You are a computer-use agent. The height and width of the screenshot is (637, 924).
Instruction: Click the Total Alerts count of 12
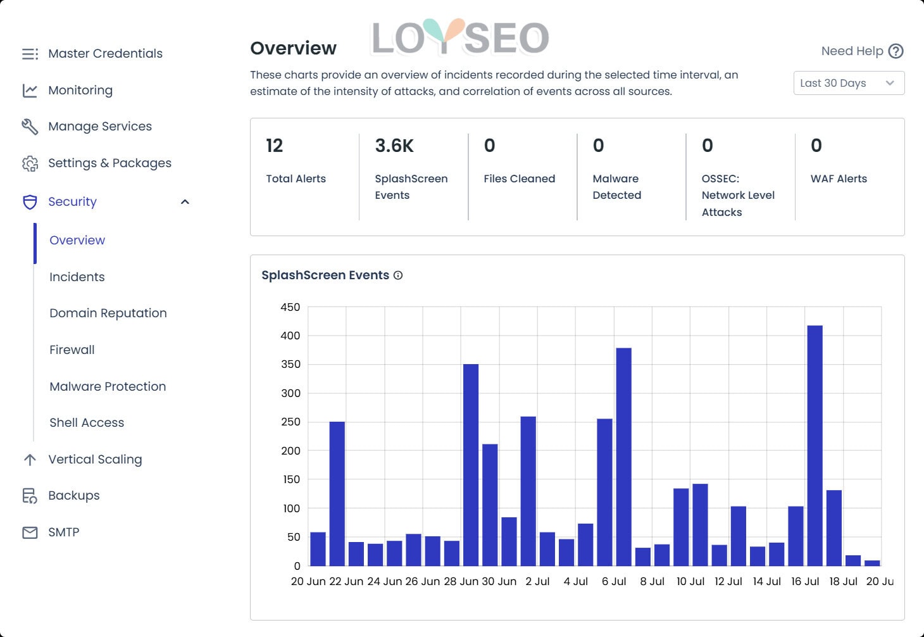pyautogui.click(x=275, y=146)
